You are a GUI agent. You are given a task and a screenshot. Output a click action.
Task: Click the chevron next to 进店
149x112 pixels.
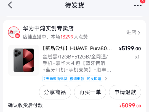click(x=139, y=33)
